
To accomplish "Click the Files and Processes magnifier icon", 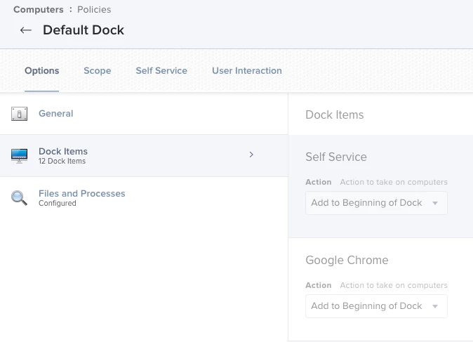I will [x=19, y=197].
